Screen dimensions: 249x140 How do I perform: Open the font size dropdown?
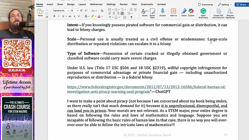pyautogui.click(x=78, y=10)
